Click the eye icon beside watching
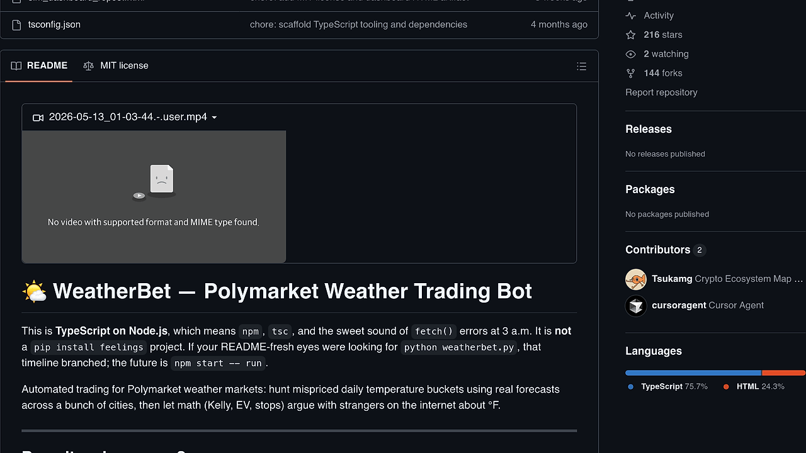 coord(630,54)
